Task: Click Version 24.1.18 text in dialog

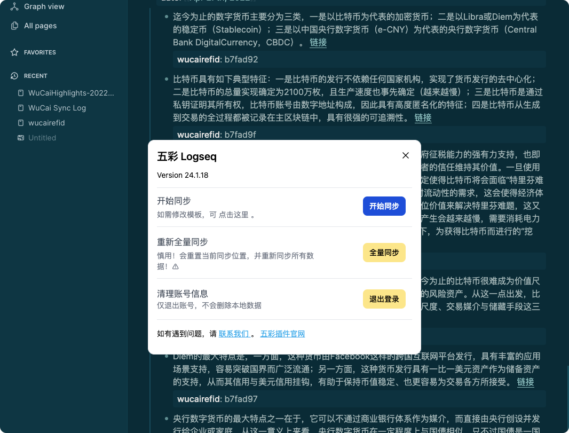Action: pyautogui.click(x=183, y=175)
